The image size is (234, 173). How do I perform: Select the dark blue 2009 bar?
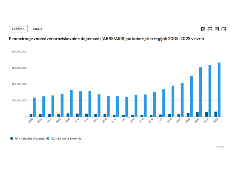(x=68, y=115)
